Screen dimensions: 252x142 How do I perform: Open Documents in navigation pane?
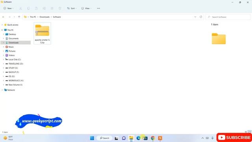pos(13,39)
